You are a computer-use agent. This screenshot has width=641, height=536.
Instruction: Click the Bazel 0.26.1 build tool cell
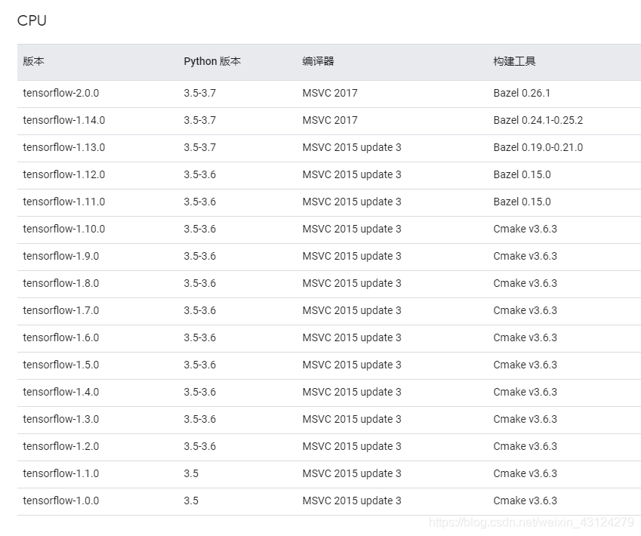[x=522, y=93]
